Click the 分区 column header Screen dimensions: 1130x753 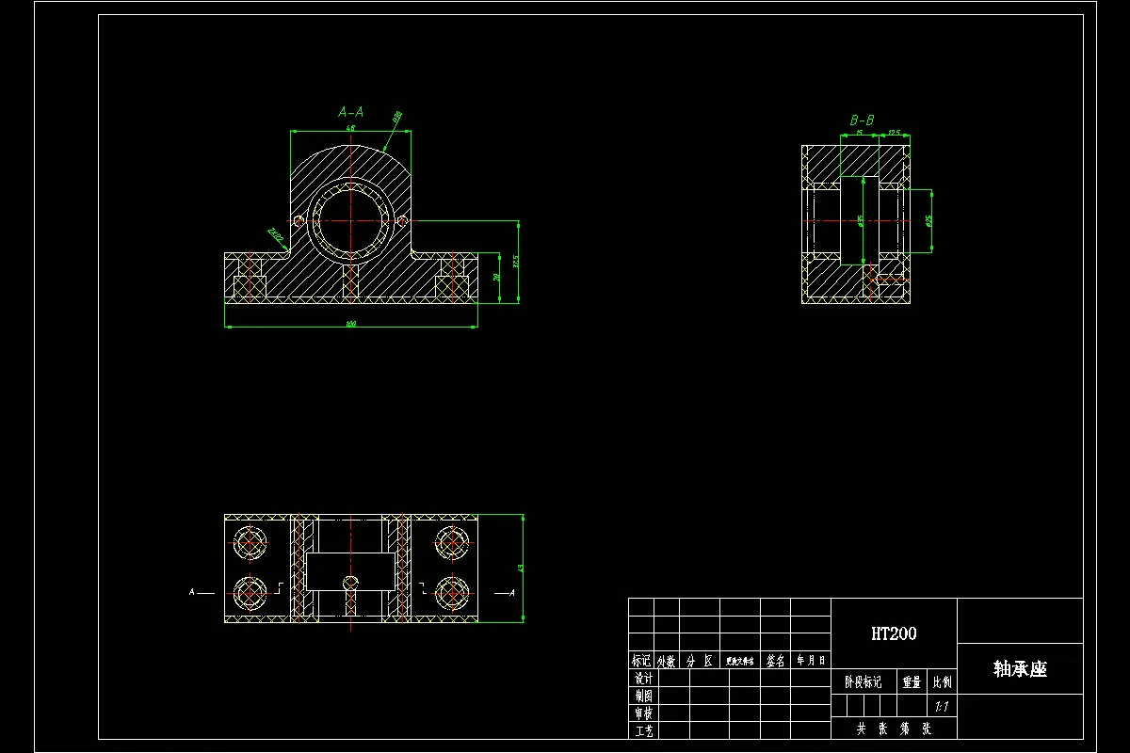700,661
